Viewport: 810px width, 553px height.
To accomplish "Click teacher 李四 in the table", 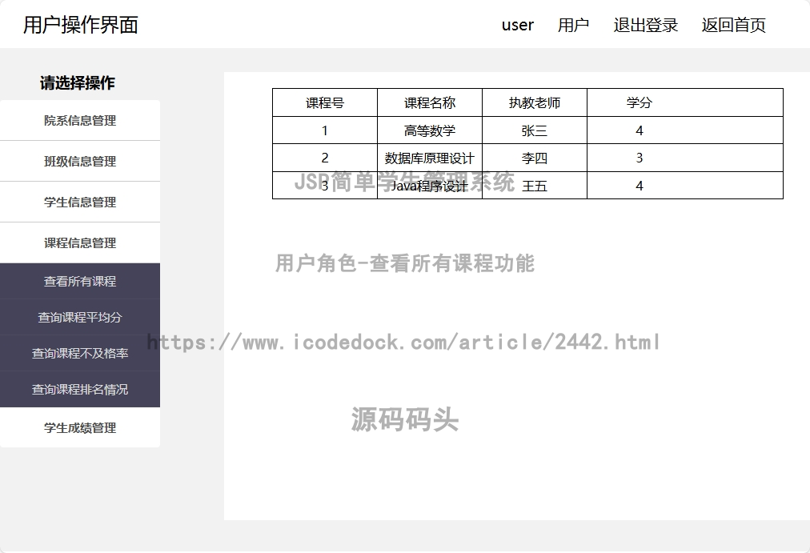I will pyautogui.click(x=535, y=158).
